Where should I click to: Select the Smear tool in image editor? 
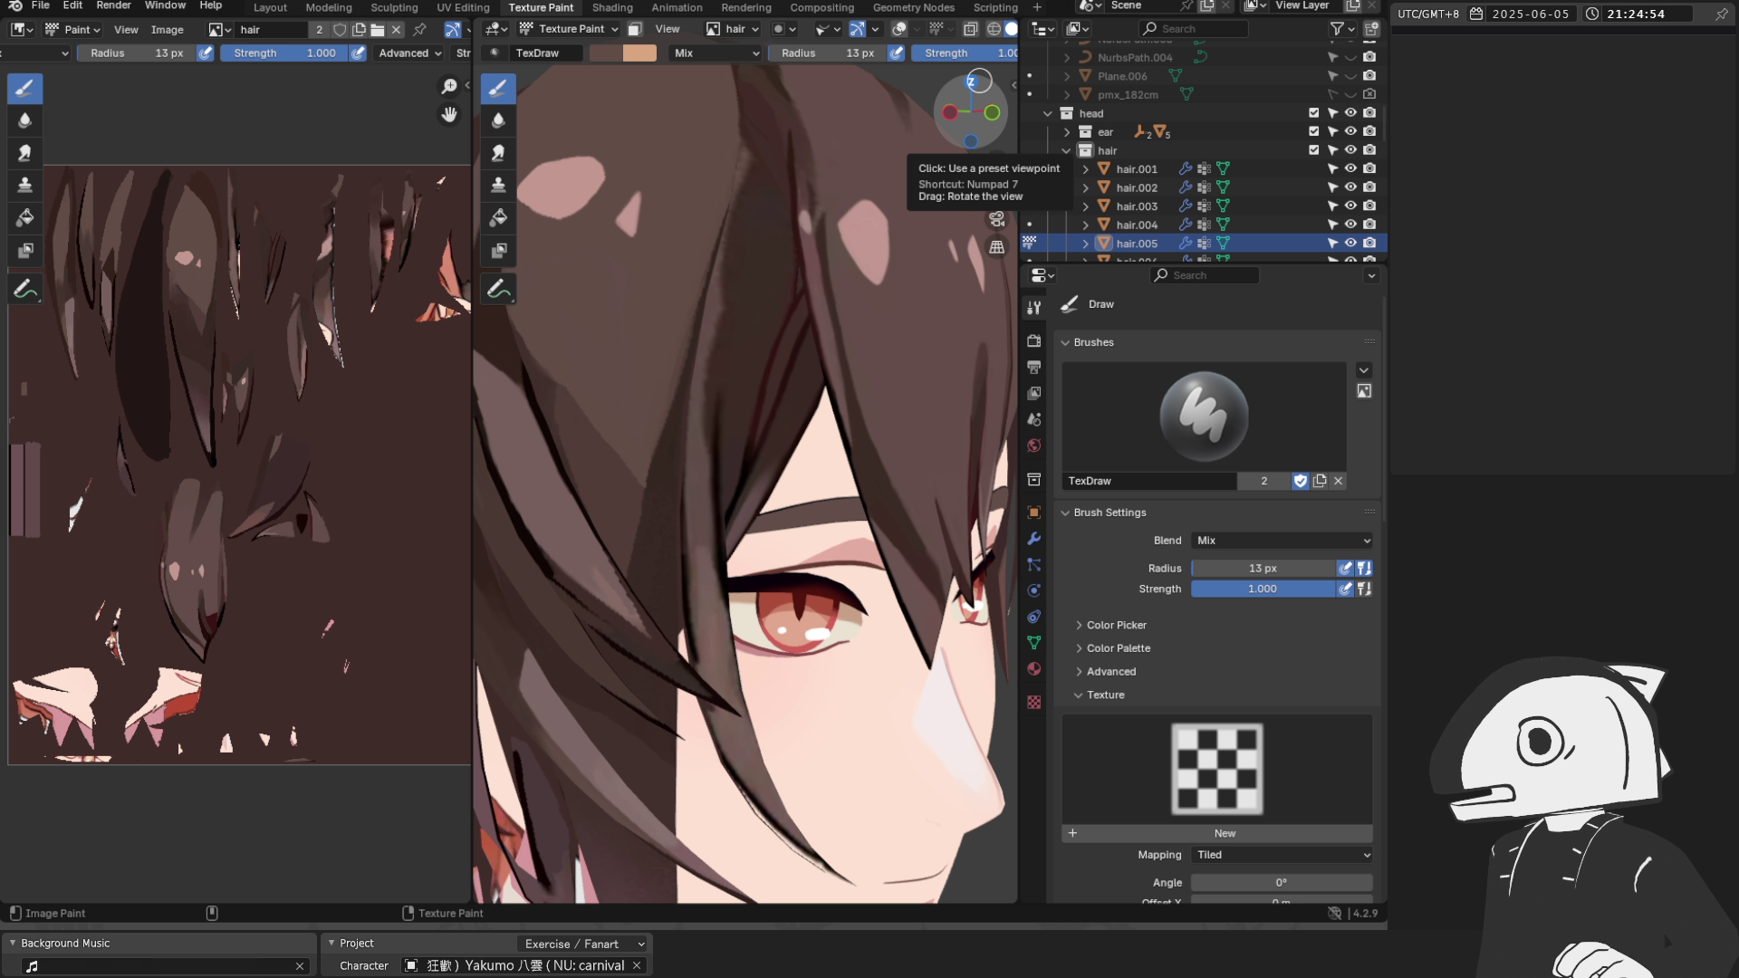click(24, 153)
